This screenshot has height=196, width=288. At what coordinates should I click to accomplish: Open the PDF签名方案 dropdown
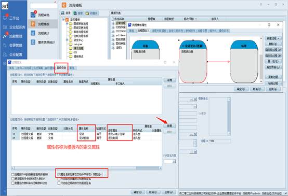click(x=169, y=161)
